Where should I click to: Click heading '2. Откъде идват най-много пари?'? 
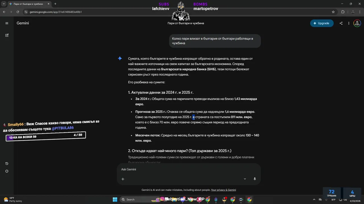point(180,151)
